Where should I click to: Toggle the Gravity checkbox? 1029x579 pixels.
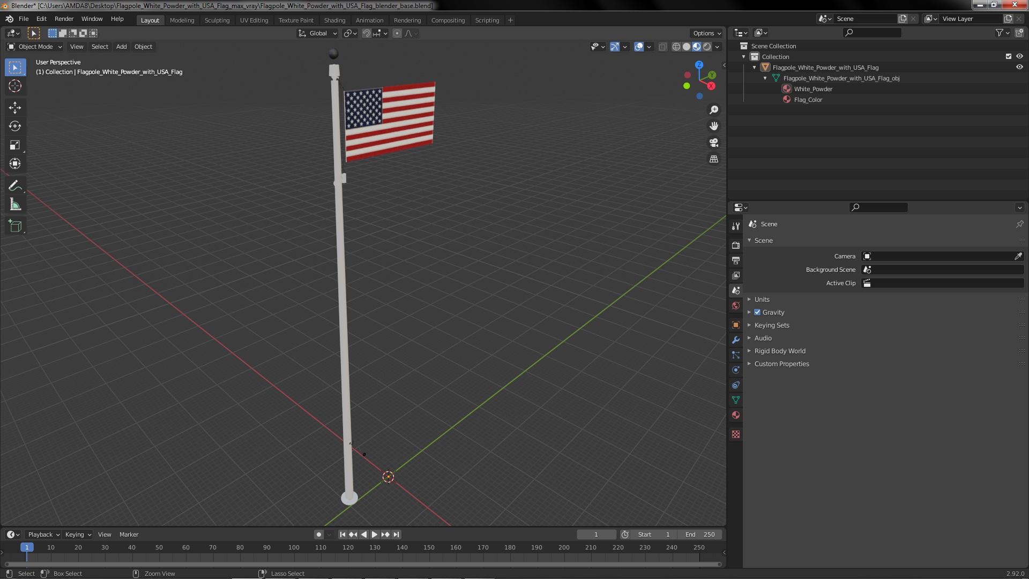[x=757, y=313]
